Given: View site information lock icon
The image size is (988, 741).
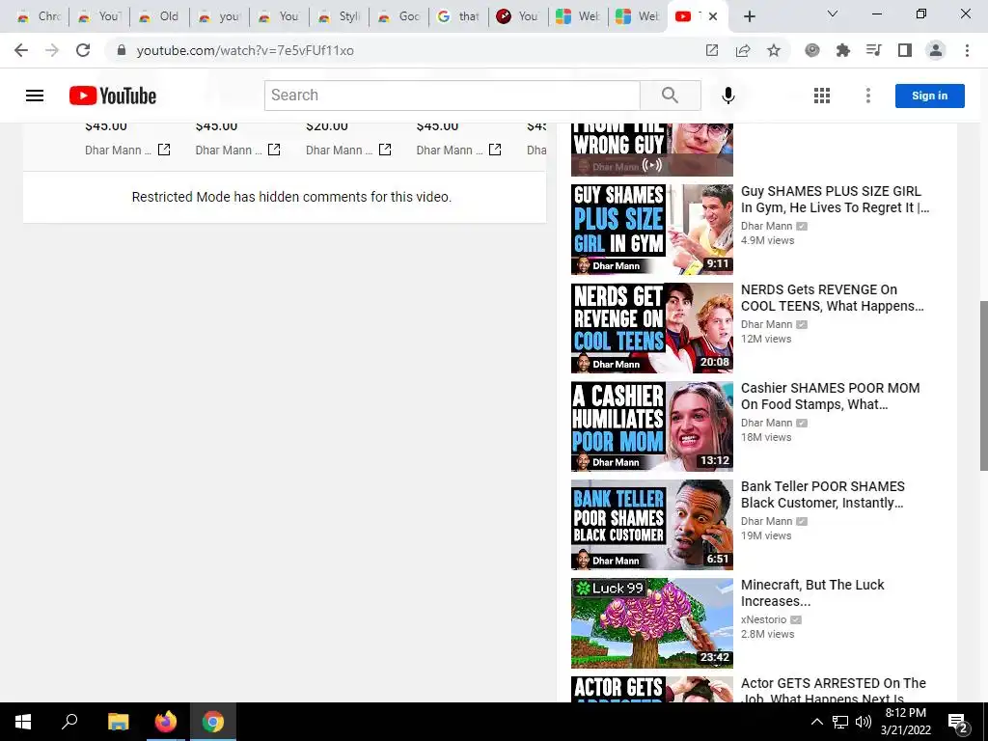Looking at the screenshot, I should (122, 50).
